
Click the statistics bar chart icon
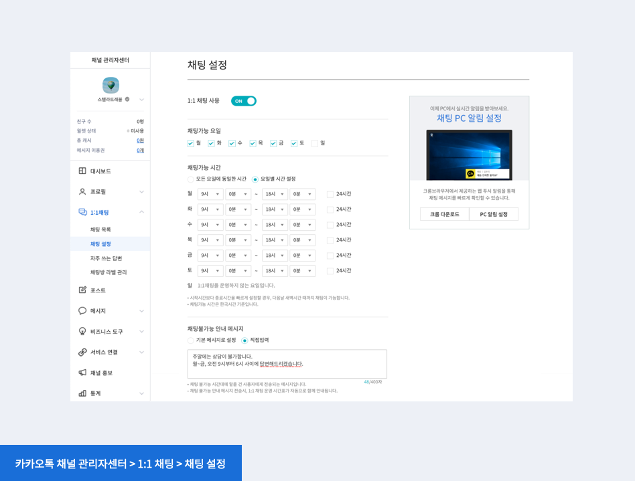pos(82,393)
